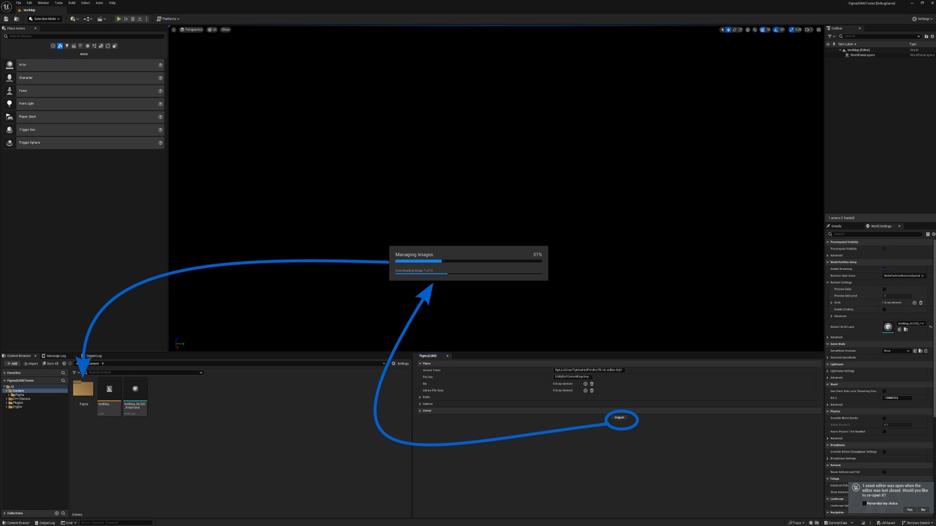Click the Stop simulation toolbar icon
The width and height of the screenshot is (936, 526).
(x=133, y=19)
